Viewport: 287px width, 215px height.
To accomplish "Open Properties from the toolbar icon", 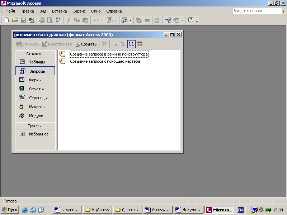I will pos(157,20).
